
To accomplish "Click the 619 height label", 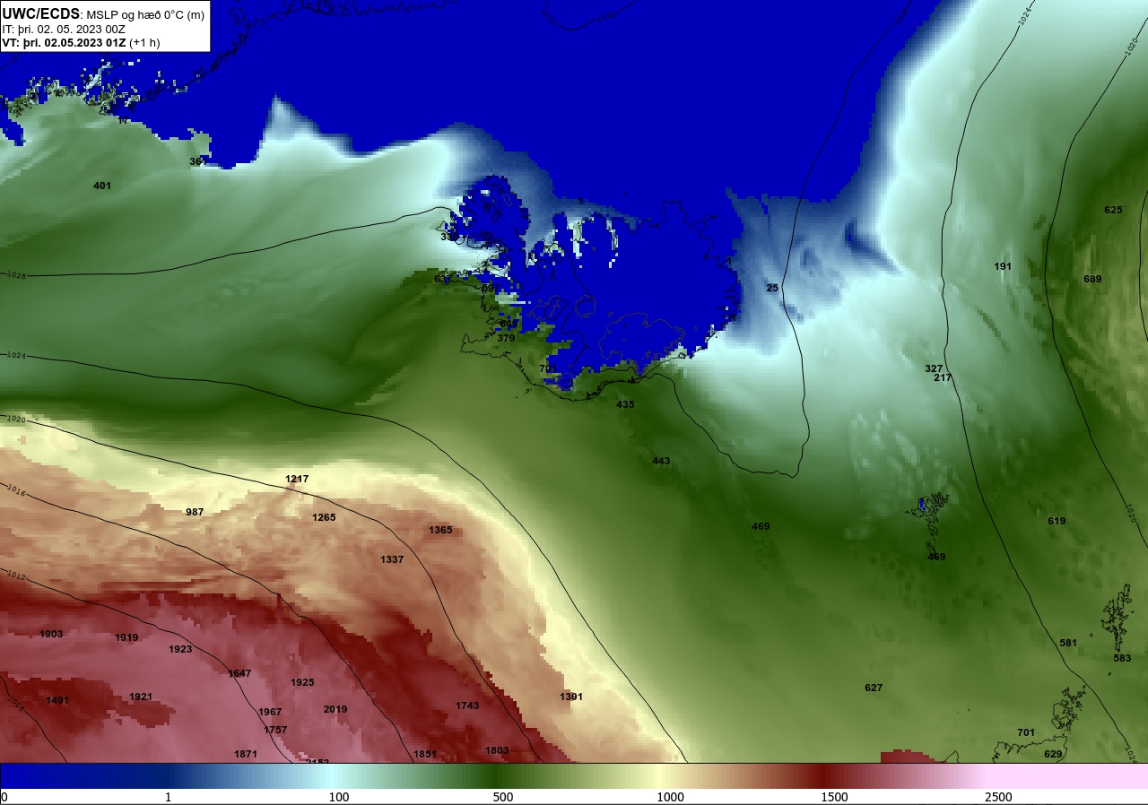I will point(1057,521).
